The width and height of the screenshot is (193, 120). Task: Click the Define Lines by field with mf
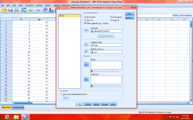tap(106, 52)
